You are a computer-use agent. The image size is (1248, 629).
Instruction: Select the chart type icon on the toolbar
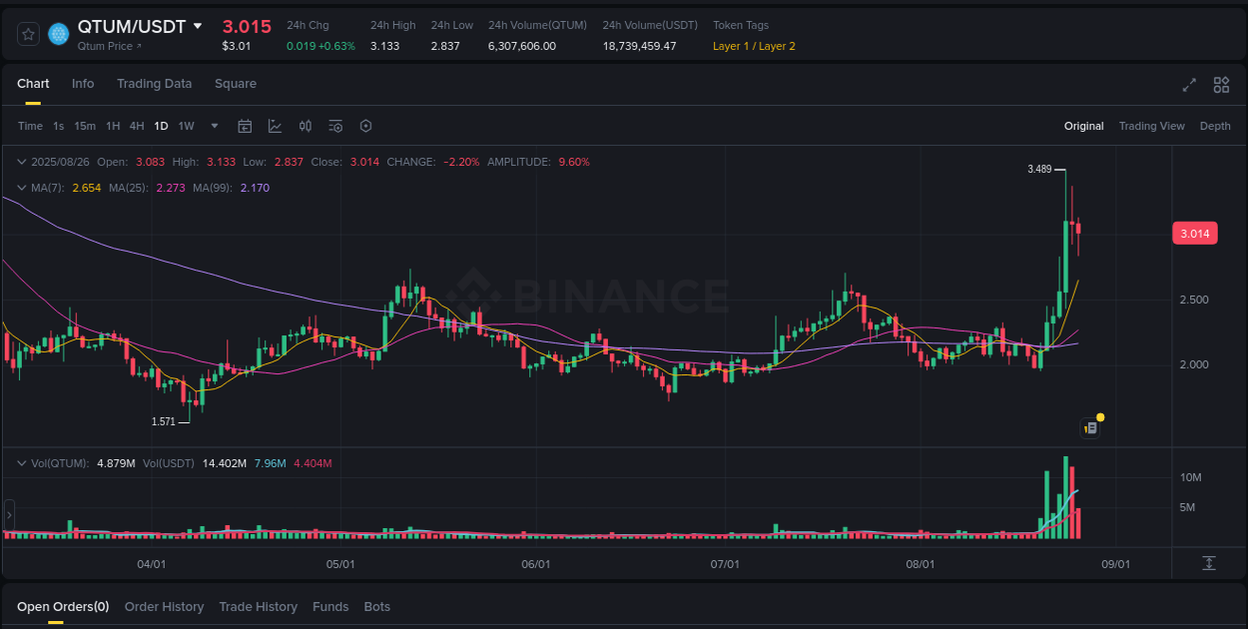pyautogui.click(x=276, y=126)
